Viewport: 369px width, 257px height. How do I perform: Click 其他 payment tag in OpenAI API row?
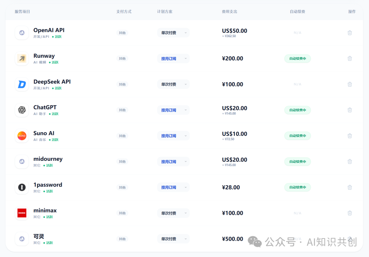click(x=122, y=33)
